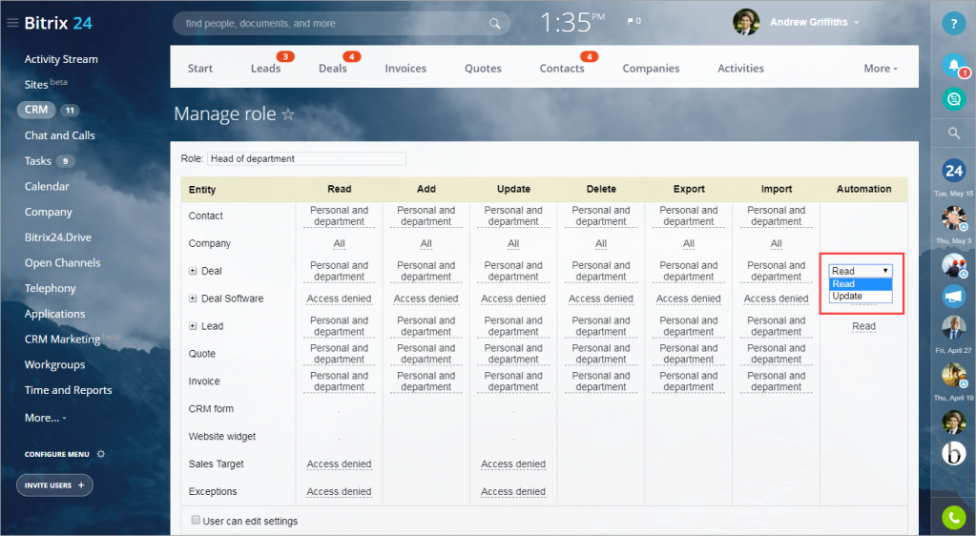976x536 pixels.
Task: Click the megaphone announcement icon in the sidebar
Action: pyautogui.click(x=954, y=297)
